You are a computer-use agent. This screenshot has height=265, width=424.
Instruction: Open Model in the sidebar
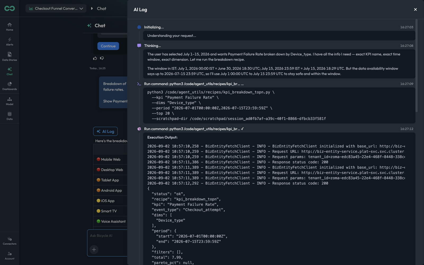click(10, 101)
